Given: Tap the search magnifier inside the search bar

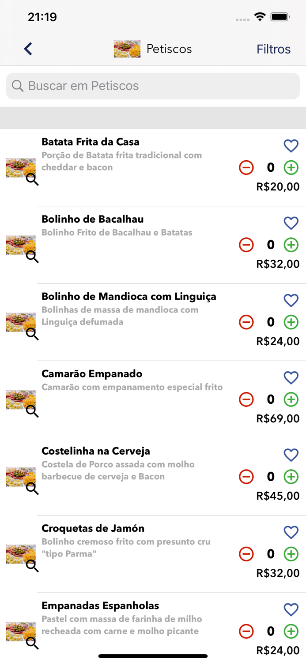Looking at the screenshot, I should 17,85.
